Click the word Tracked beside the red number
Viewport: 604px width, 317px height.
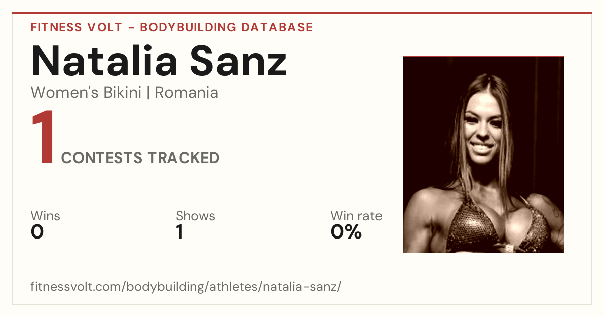click(183, 158)
